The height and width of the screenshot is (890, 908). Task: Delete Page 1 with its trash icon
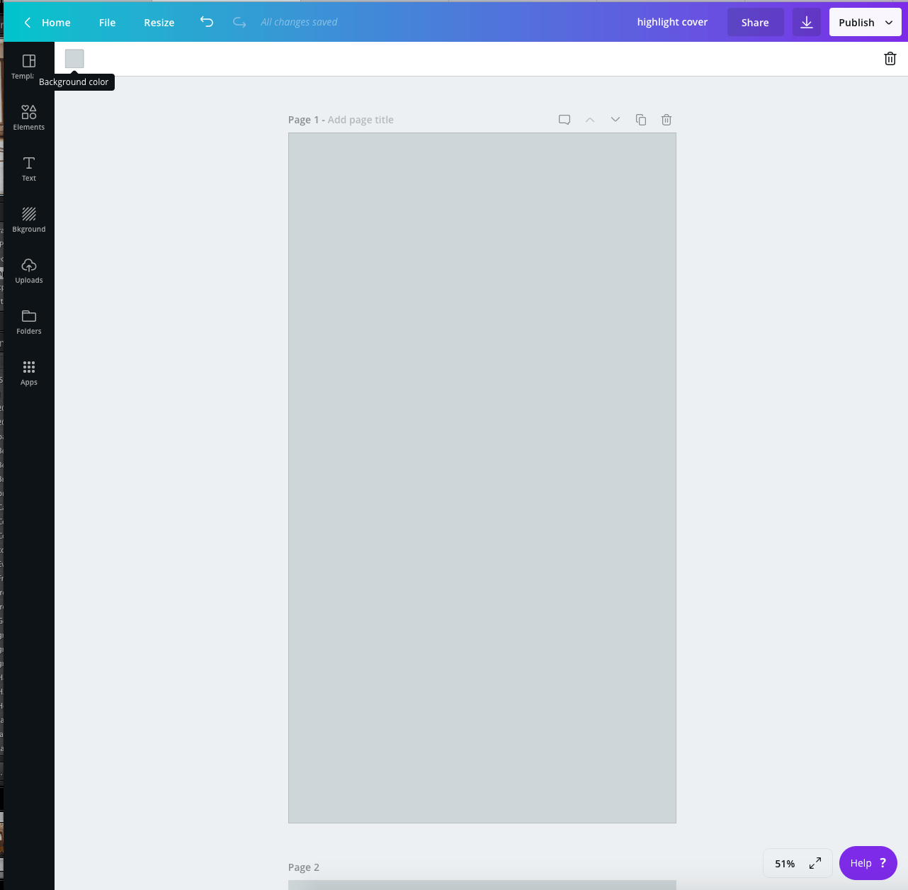(x=666, y=120)
